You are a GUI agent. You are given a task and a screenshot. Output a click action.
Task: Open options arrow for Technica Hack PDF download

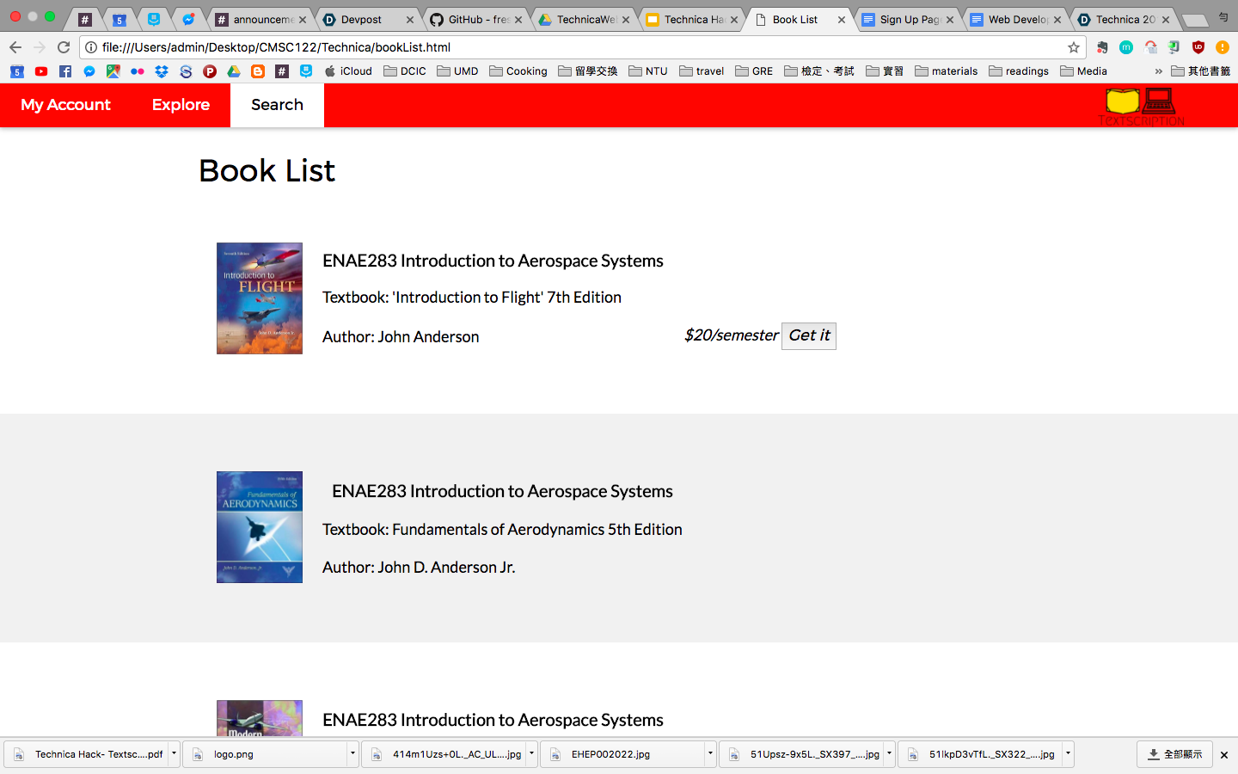coord(174,754)
